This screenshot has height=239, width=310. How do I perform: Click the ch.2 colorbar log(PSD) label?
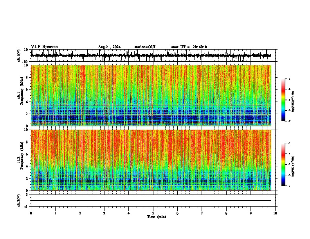pos(293,166)
